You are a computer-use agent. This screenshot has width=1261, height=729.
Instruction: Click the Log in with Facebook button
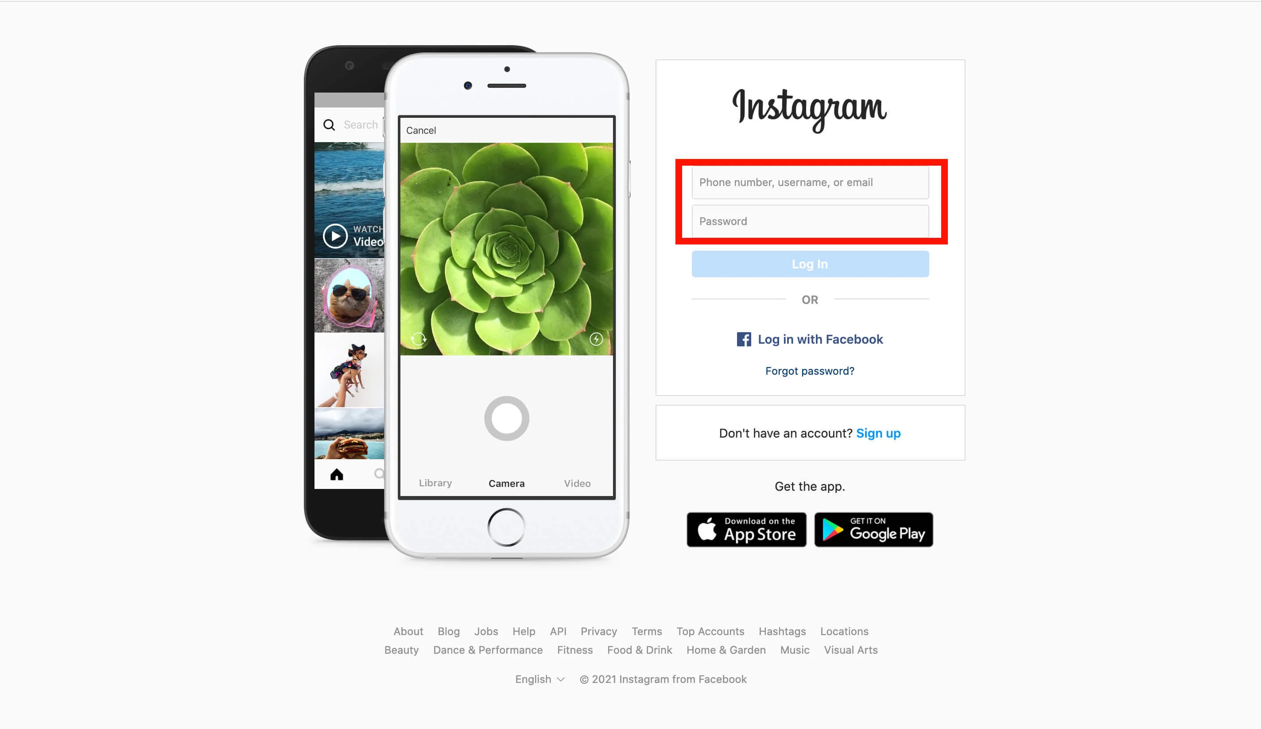click(810, 339)
